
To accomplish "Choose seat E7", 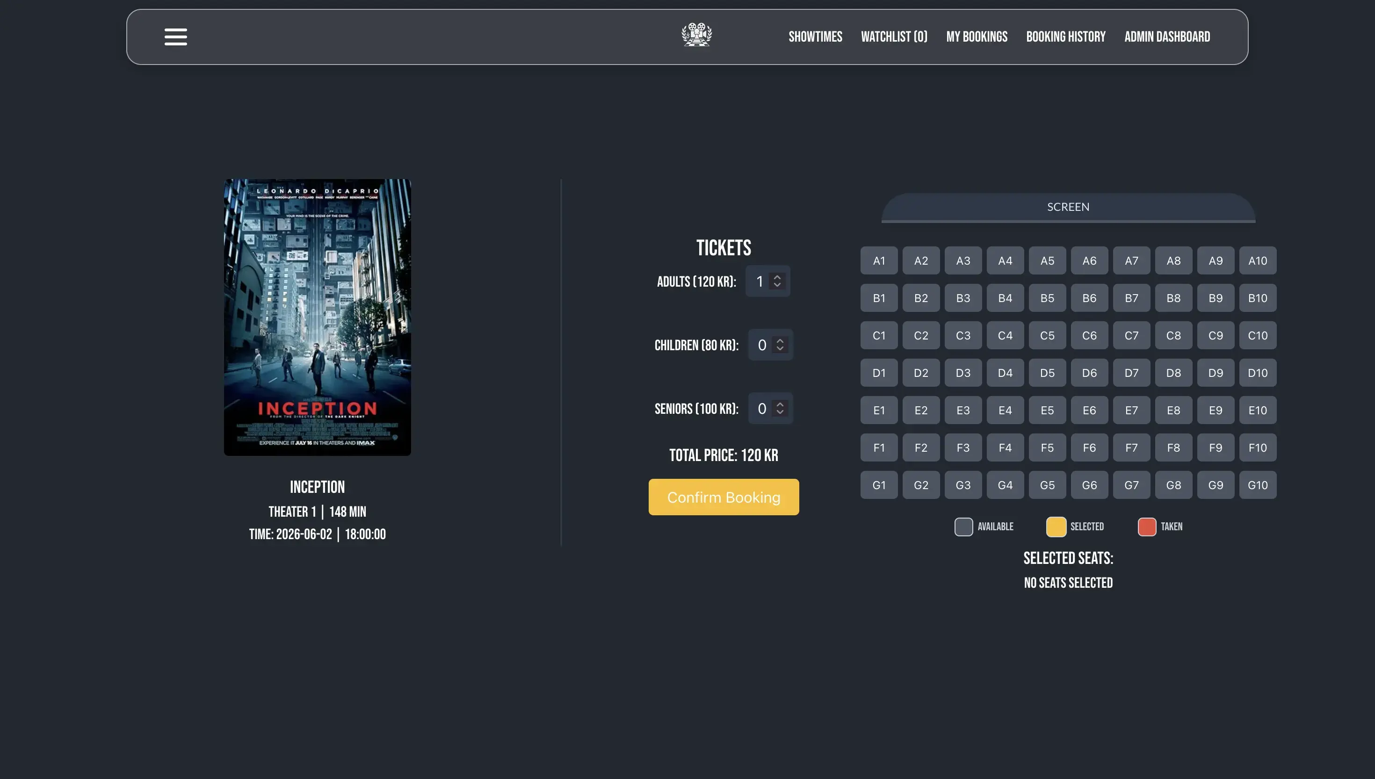I will tap(1131, 411).
